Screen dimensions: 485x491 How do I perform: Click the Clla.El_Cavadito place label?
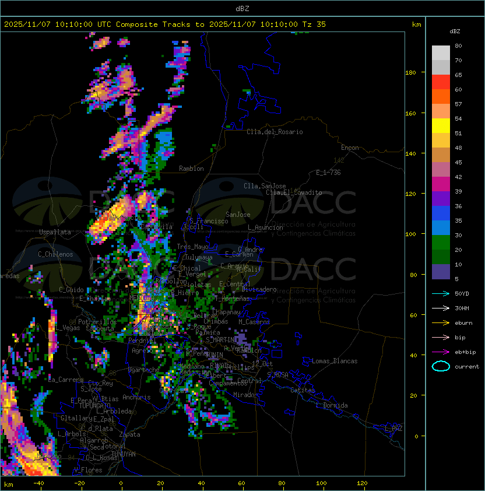[294, 192]
